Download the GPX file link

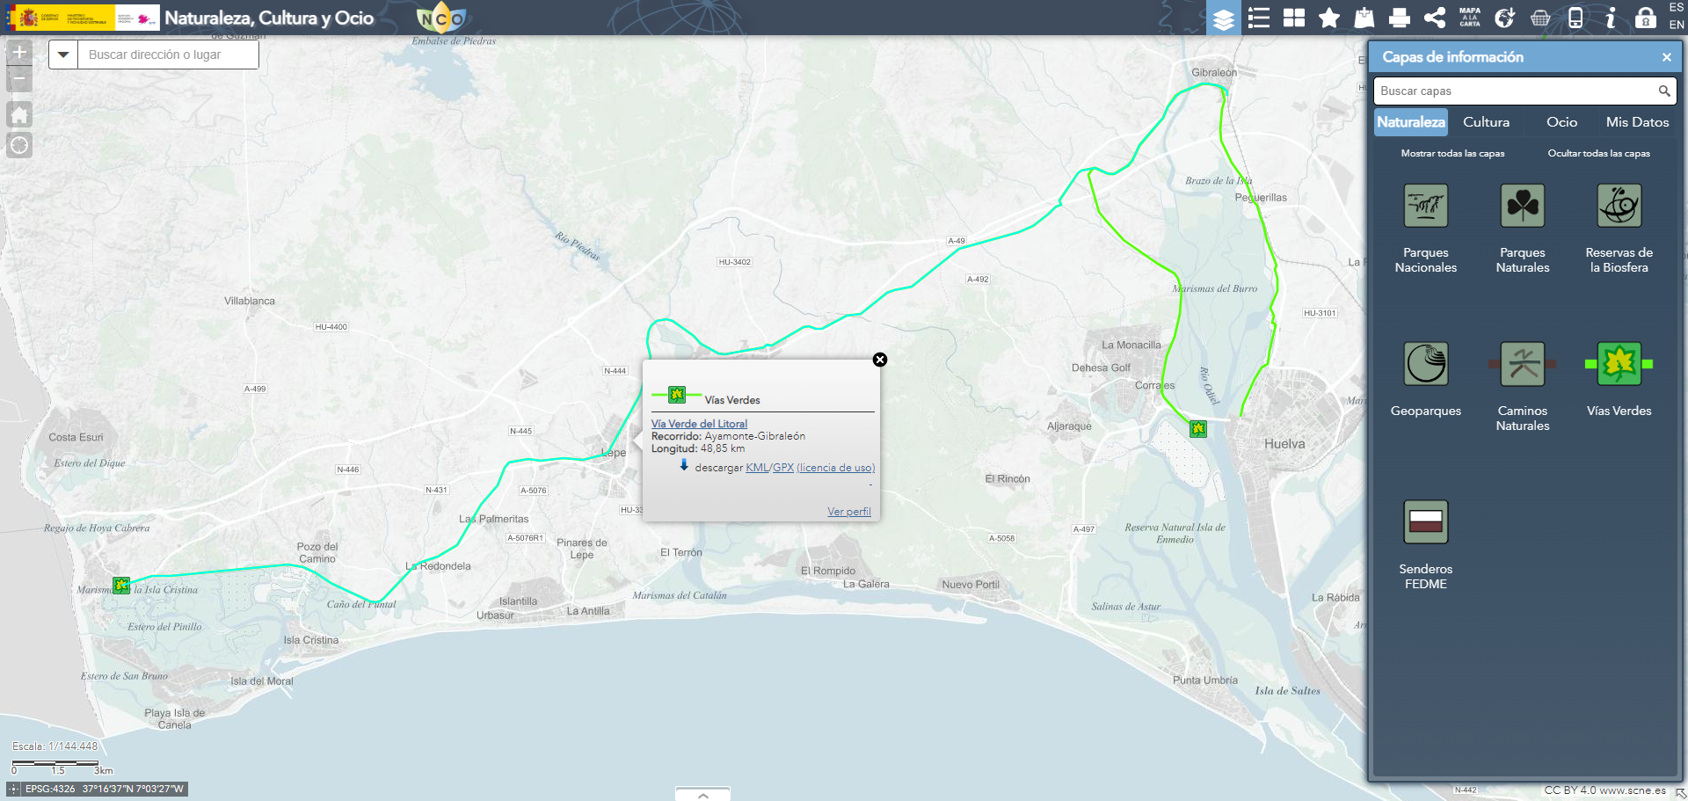click(x=783, y=468)
